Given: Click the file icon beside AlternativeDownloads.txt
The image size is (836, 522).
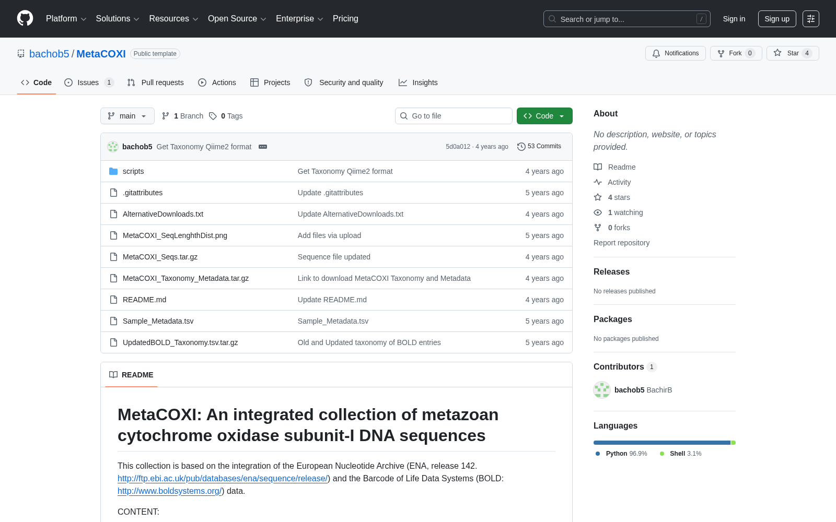Looking at the screenshot, I should [113, 214].
